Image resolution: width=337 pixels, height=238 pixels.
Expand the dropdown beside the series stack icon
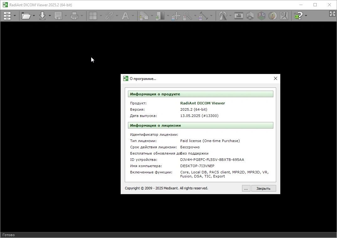(152, 16)
